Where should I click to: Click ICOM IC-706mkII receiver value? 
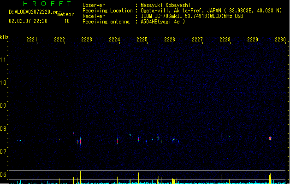coord(192,16)
